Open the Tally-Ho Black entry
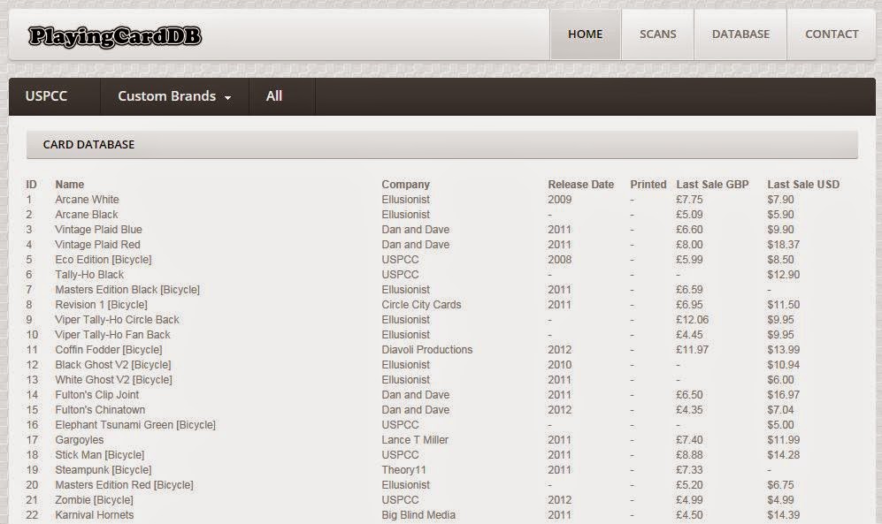This screenshot has width=882, height=524. (88, 275)
